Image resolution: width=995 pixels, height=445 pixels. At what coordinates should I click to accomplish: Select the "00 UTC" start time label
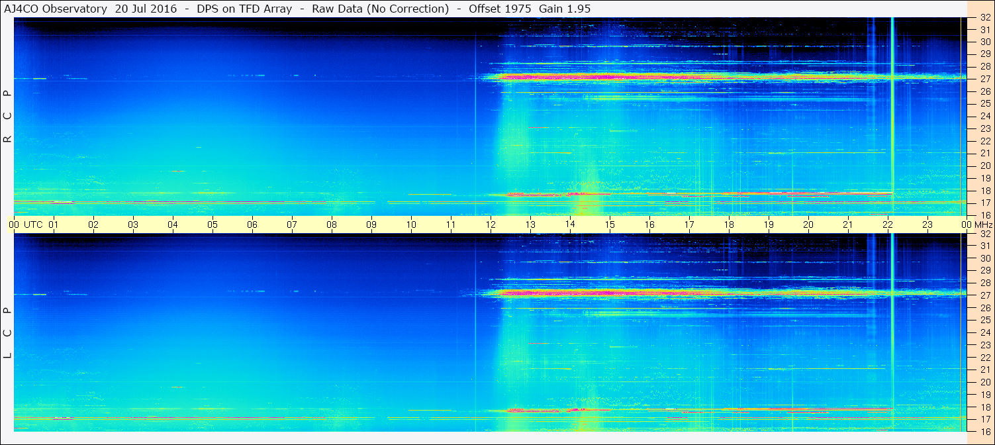tap(25, 224)
